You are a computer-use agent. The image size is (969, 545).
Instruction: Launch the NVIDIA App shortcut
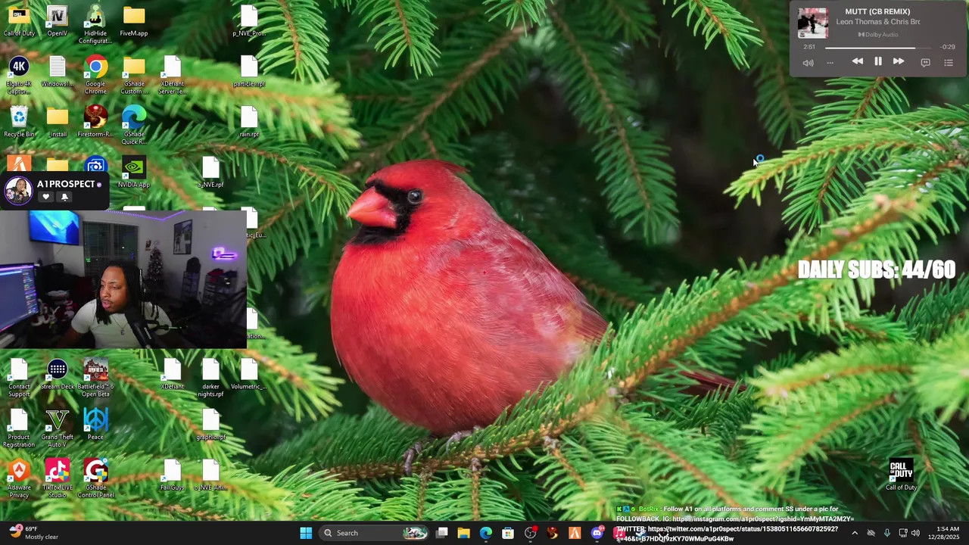pyautogui.click(x=134, y=173)
